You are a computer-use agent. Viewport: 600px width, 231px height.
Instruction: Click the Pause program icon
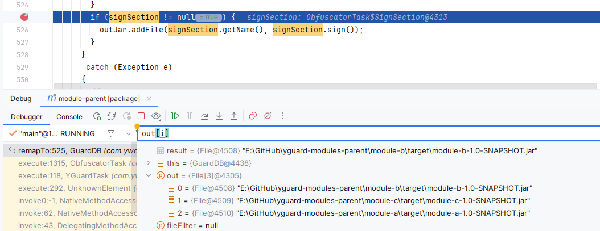190,116
